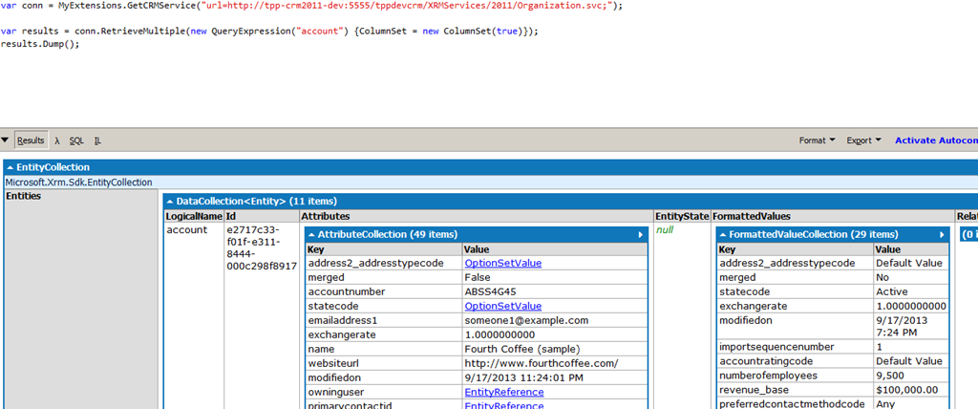Click right arrow on AttributeCollection header
Viewport: 978px width, 409px height.
[x=640, y=235]
